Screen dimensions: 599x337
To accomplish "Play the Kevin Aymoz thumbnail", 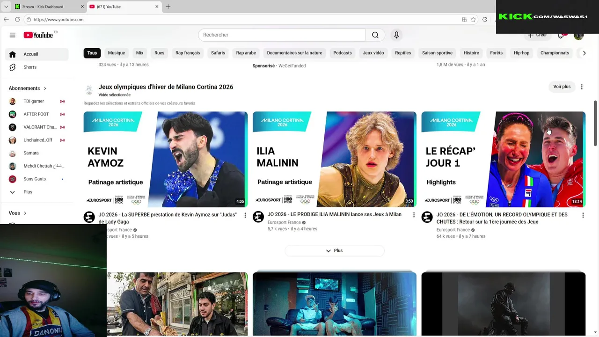I will [x=166, y=159].
